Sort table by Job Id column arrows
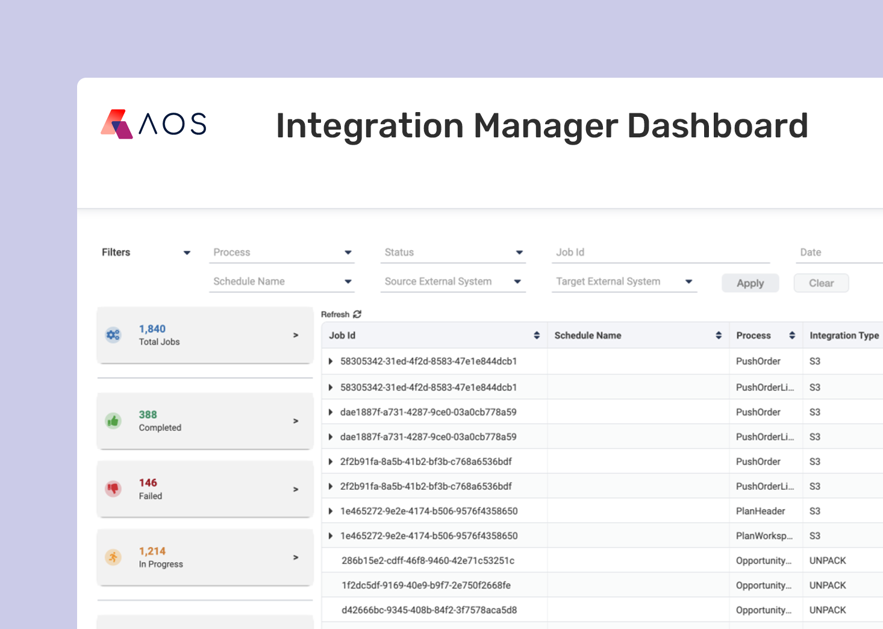This screenshot has height=629, width=883. pyautogui.click(x=537, y=336)
